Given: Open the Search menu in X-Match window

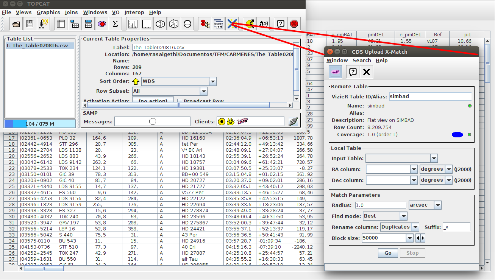Looking at the screenshot, I should (x=362, y=61).
